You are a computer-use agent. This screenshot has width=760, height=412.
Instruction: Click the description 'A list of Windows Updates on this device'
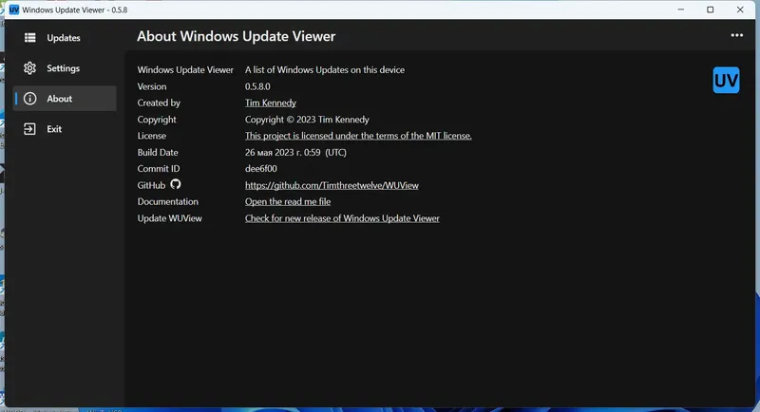tap(325, 70)
